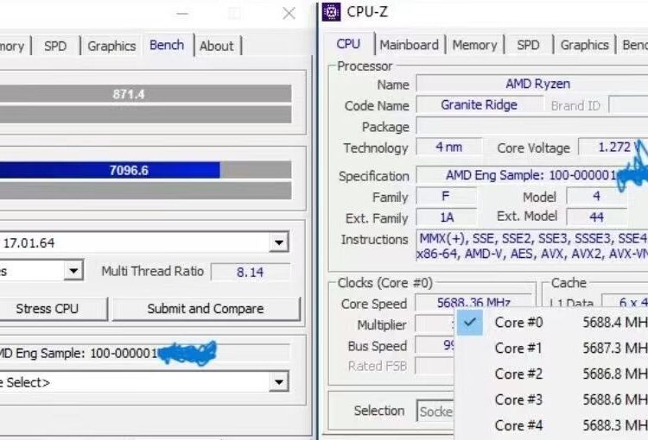Click the multi thread score bar 7096.6
This screenshot has height=440, width=648.
tap(145, 170)
